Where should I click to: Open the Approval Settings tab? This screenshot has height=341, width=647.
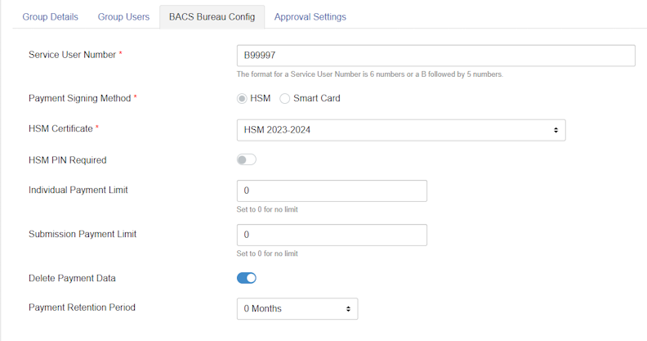point(310,17)
